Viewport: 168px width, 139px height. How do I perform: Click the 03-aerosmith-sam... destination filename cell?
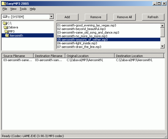[48, 60]
